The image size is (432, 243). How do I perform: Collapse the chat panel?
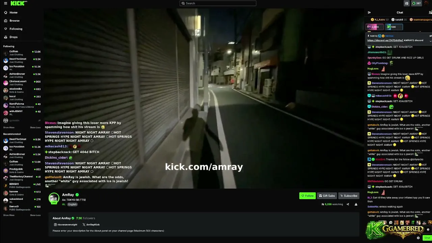pyautogui.click(x=369, y=12)
